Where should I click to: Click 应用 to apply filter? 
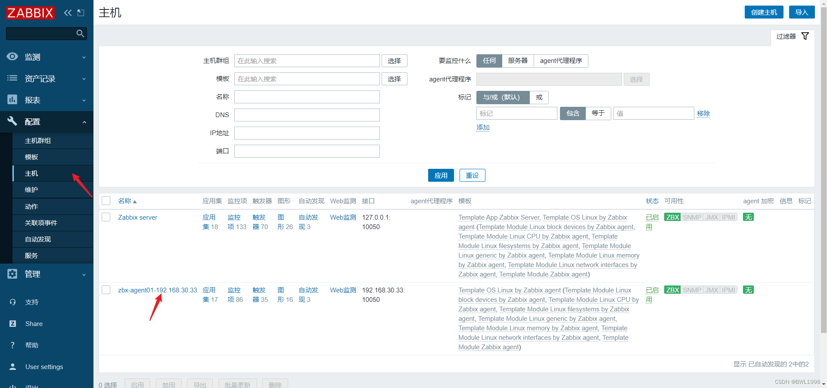(x=441, y=175)
